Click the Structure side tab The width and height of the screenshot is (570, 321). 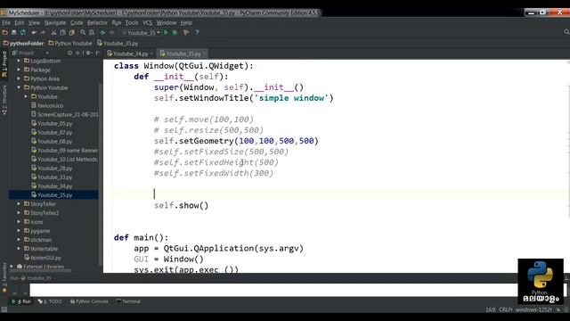tap(4, 100)
